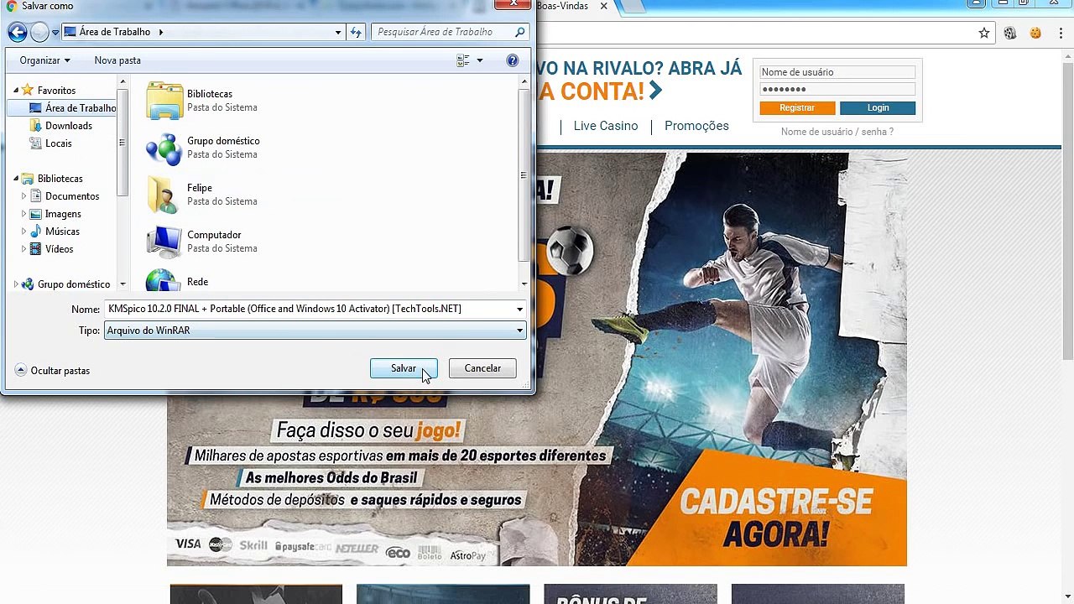Change the view mode icon
This screenshot has width=1074, height=604.
click(x=462, y=60)
